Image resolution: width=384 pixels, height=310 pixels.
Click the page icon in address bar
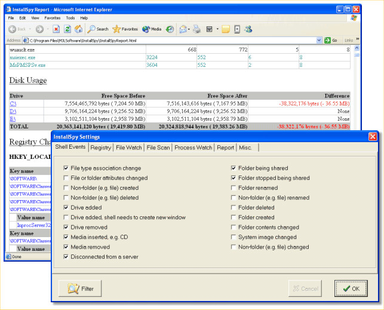26,41
